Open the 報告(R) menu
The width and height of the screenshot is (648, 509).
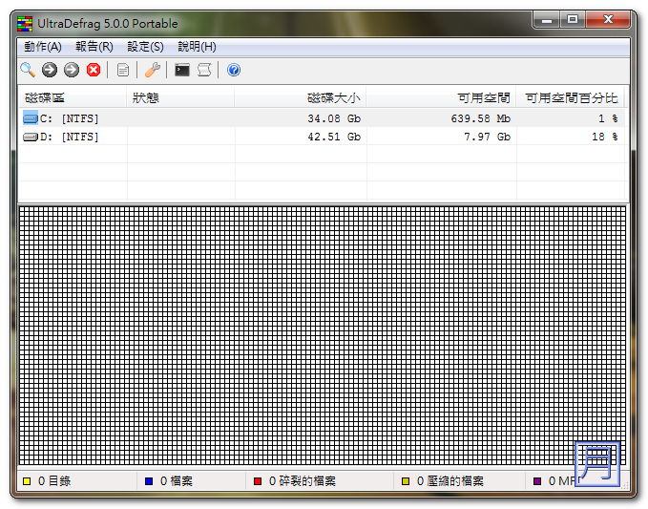(x=94, y=47)
